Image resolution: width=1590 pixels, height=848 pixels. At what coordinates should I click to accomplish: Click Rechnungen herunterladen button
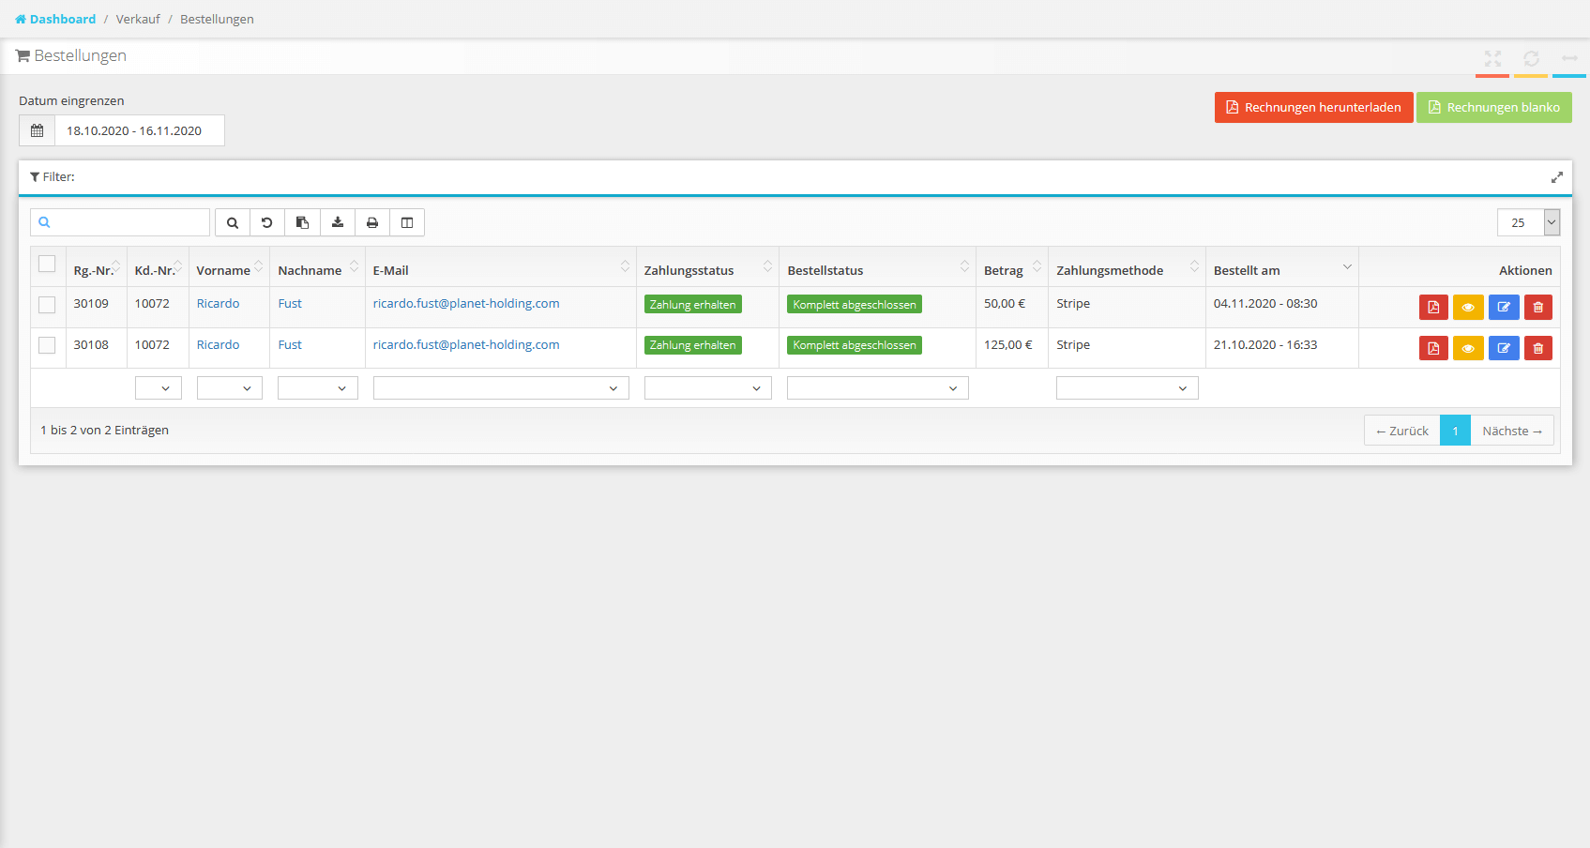1313,107
